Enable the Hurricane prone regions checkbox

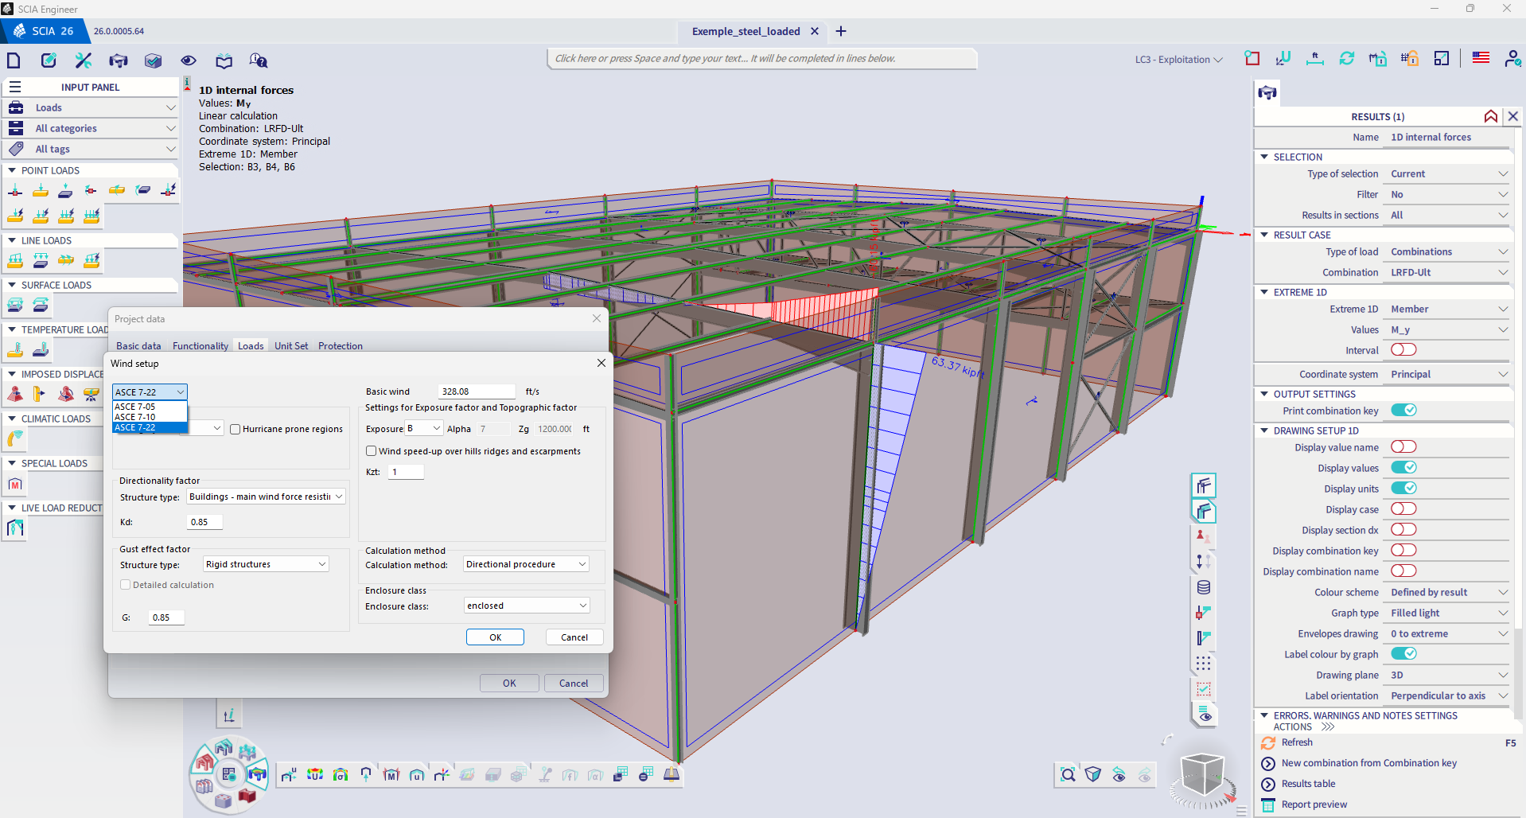[235, 429]
